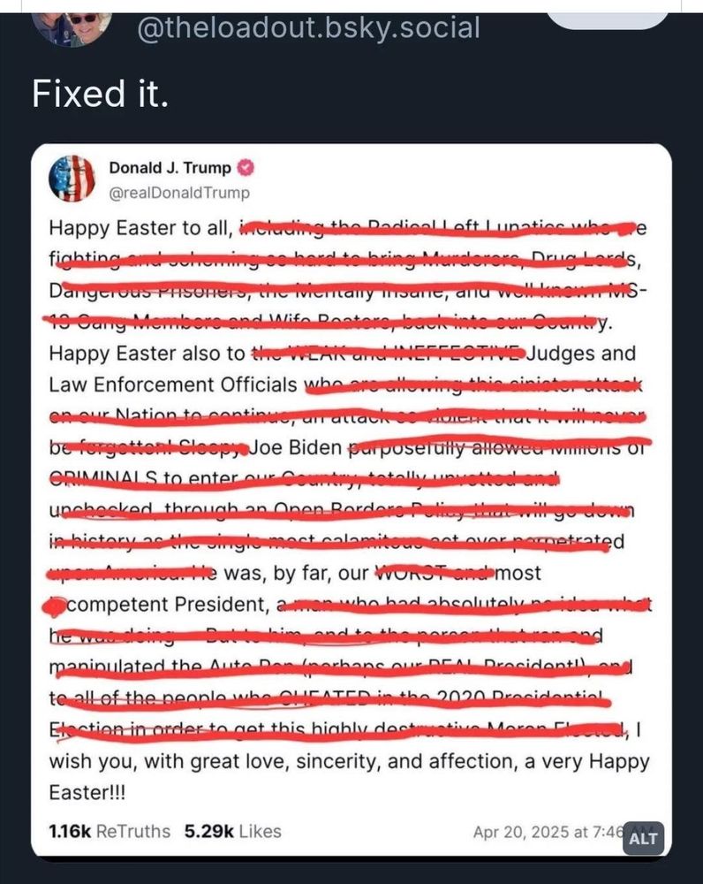The image size is (703, 884).
Task: Click the Apr 20, 2025 timestamp
Action: (548, 832)
